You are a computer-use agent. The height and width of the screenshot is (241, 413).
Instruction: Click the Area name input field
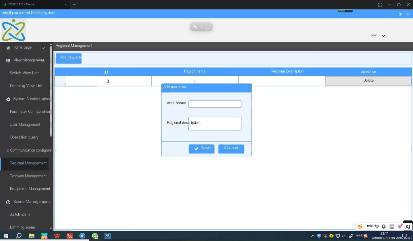coord(215,104)
